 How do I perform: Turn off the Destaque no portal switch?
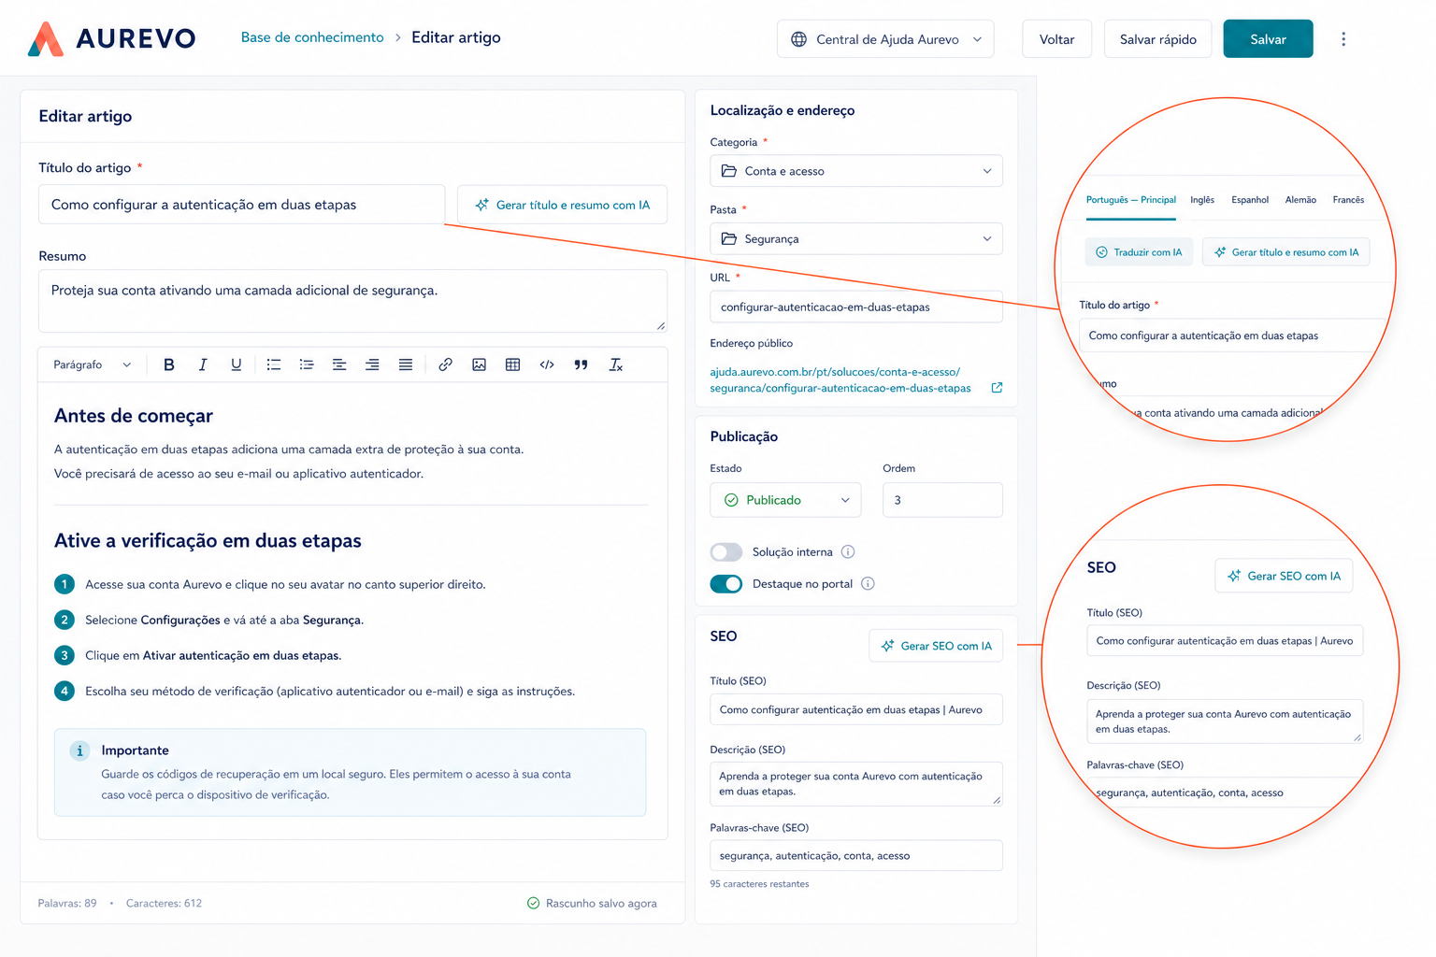pyautogui.click(x=726, y=583)
